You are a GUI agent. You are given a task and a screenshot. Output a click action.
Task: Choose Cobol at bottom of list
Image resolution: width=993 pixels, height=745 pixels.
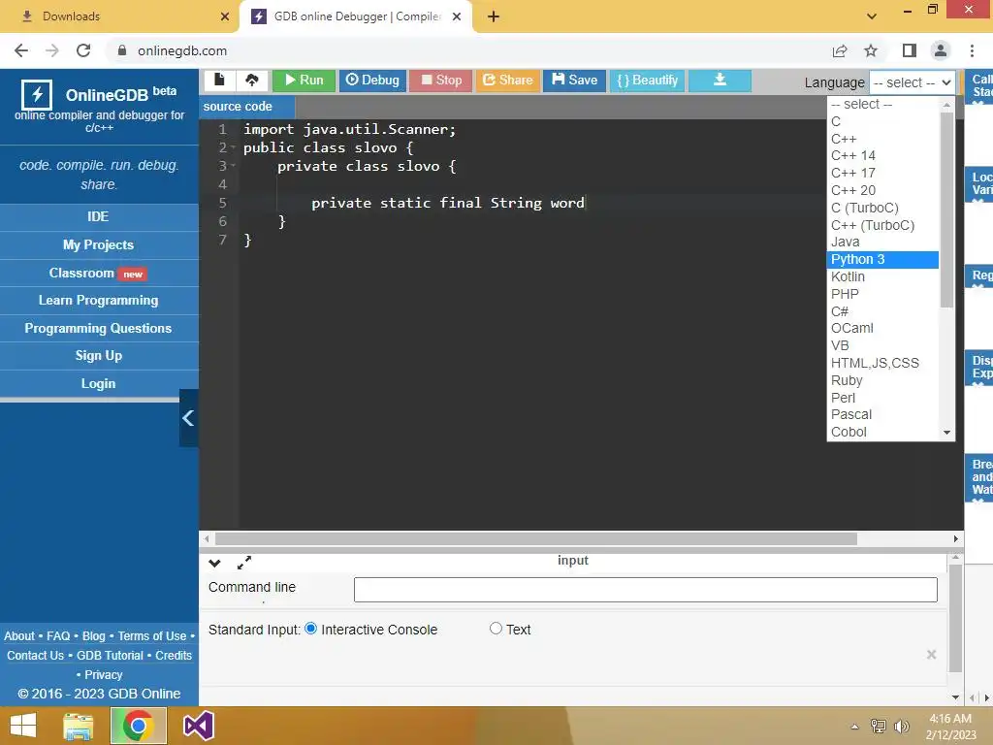click(x=882, y=432)
